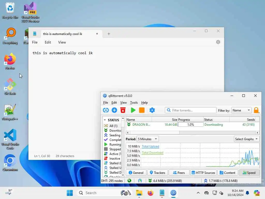
Task: Click the Filter torrents search field
Action: (x=191, y=110)
